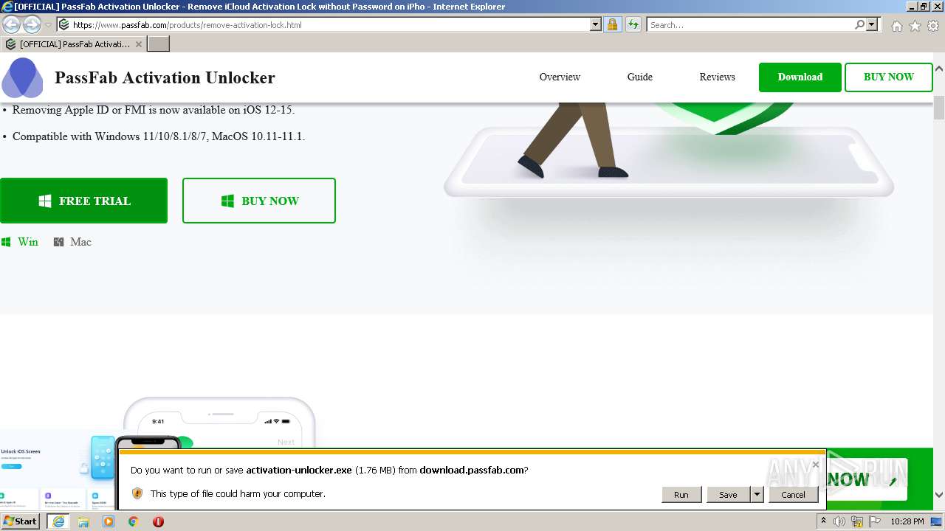Open the File Explorer taskbar icon

coord(83,521)
